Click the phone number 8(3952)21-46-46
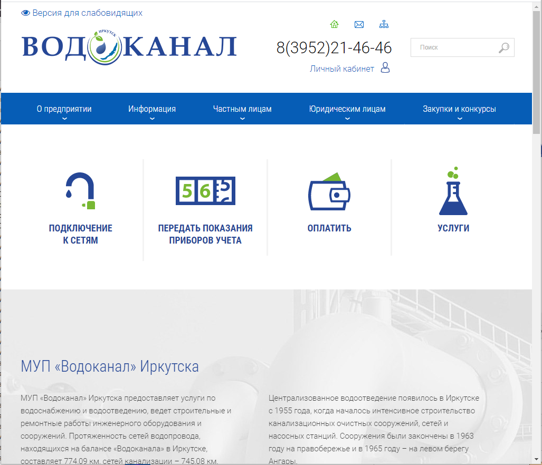Viewport: 542px width, 465px height. [x=334, y=47]
